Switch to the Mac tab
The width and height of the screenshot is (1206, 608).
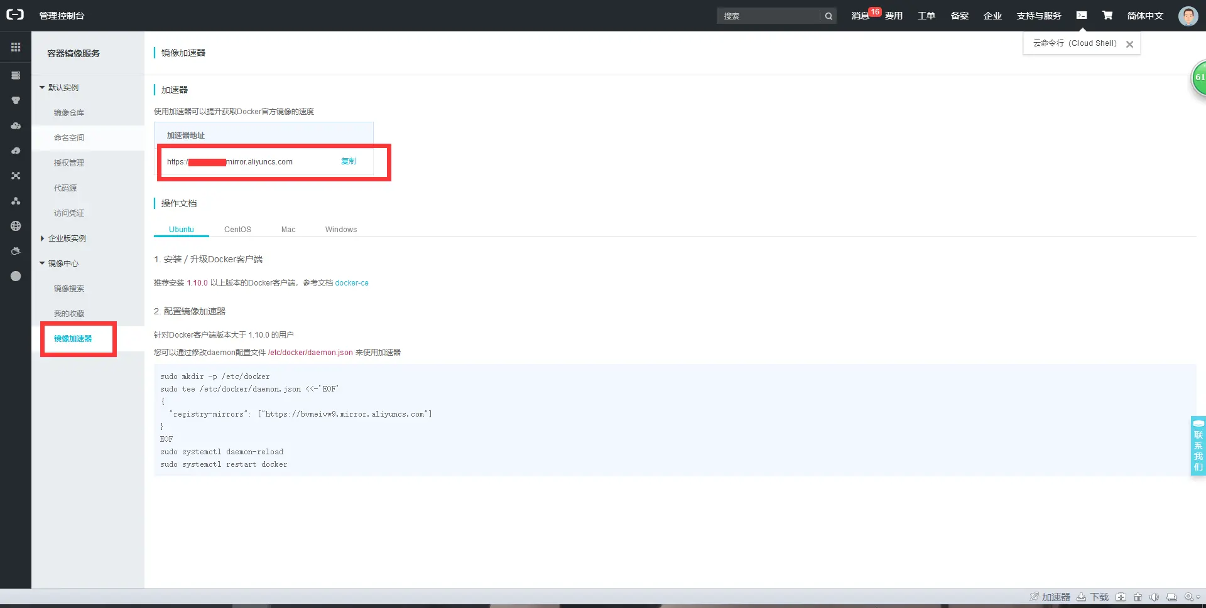pyautogui.click(x=288, y=230)
